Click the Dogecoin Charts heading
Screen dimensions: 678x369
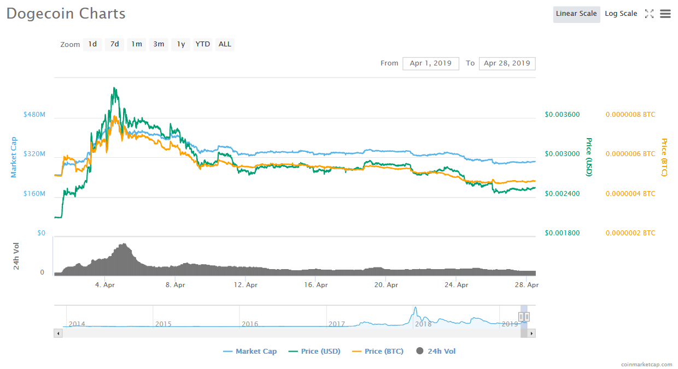click(x=66, y=14)
